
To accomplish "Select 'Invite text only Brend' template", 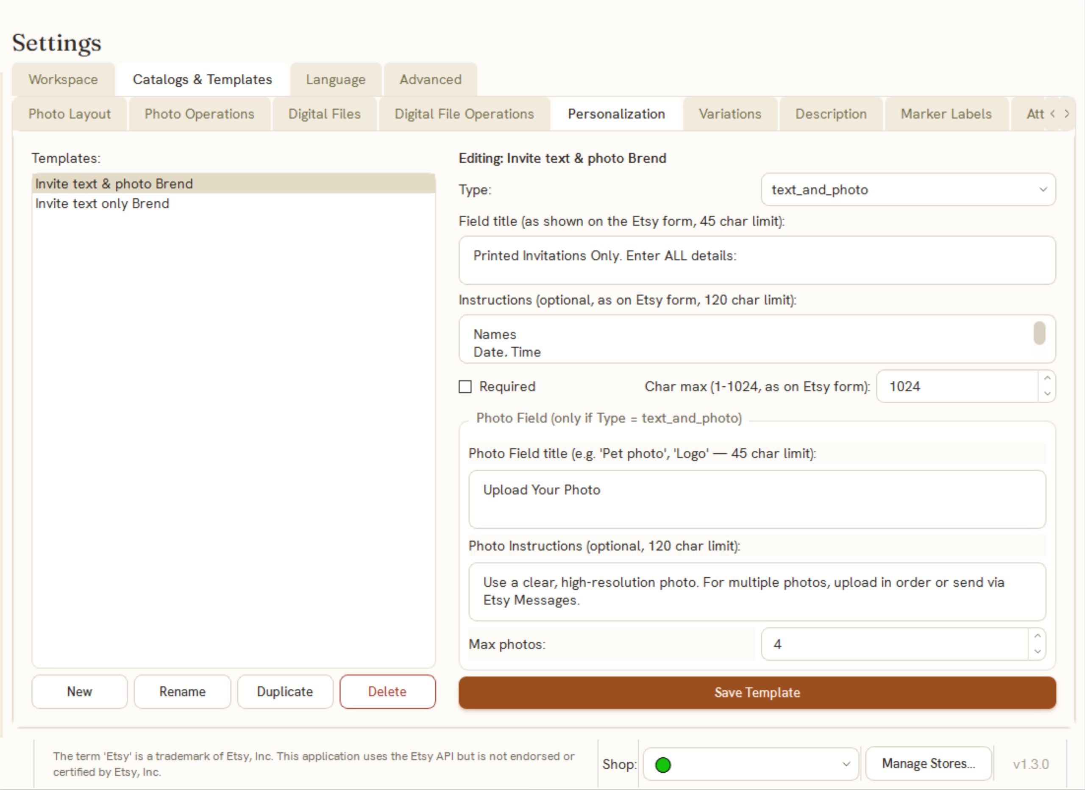I will click(x=234, y=204).
